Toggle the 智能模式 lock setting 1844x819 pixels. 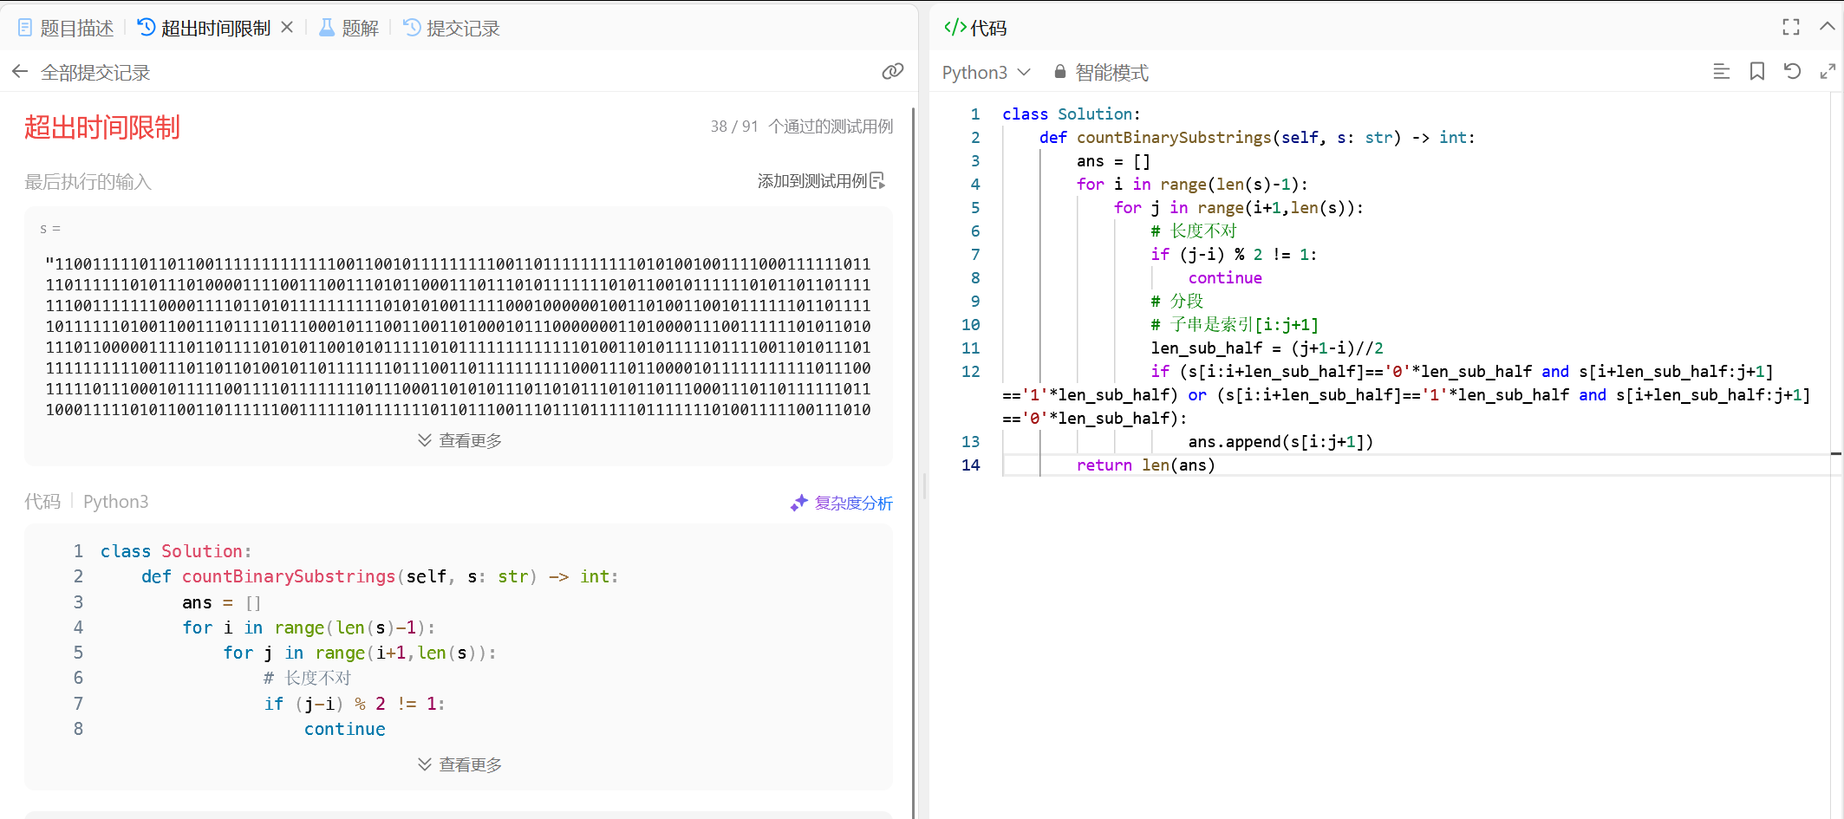(x=1101, y=73)
